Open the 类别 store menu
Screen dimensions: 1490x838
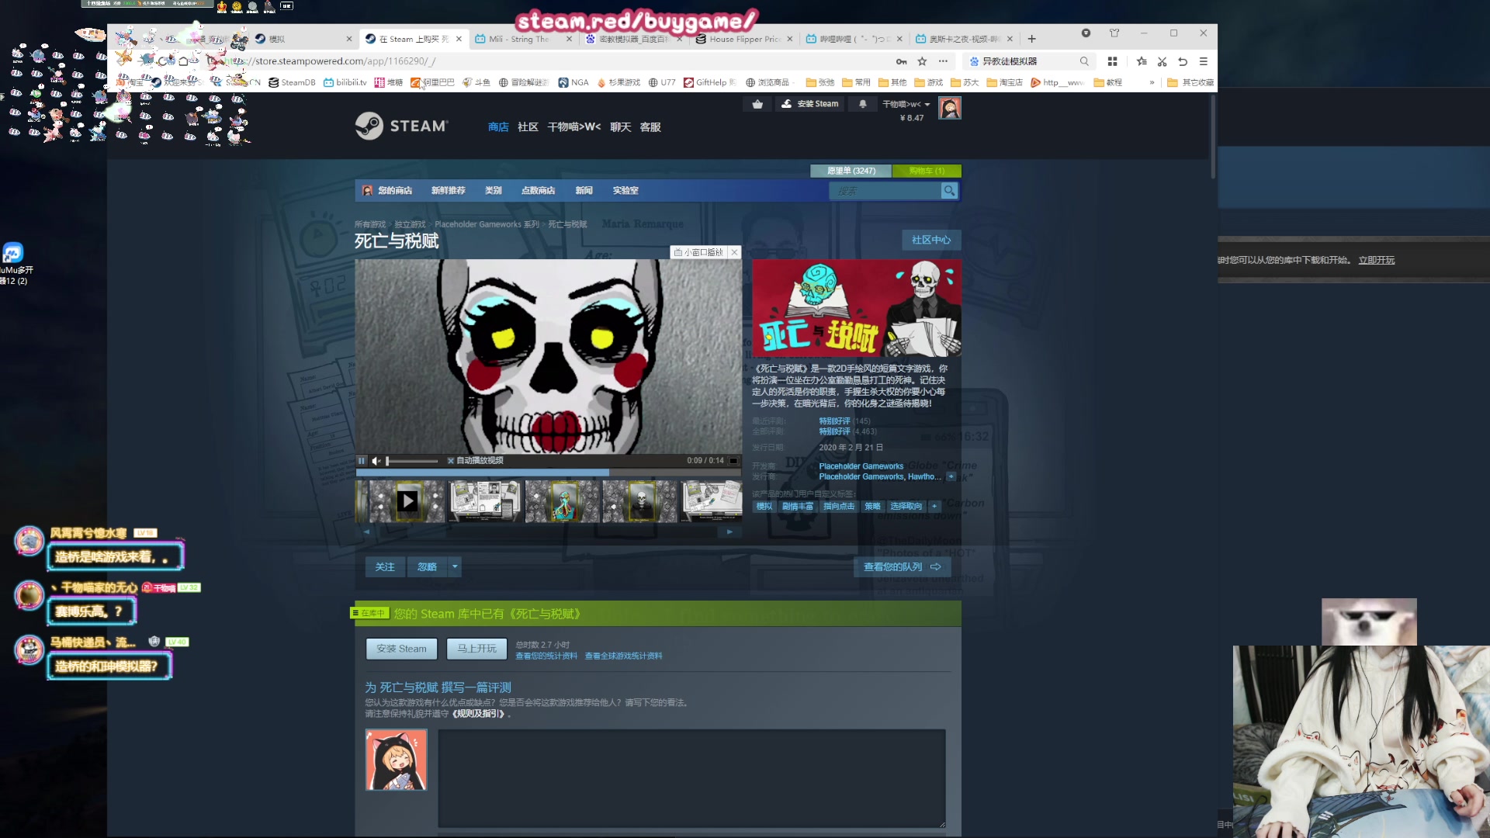[493, 191]
